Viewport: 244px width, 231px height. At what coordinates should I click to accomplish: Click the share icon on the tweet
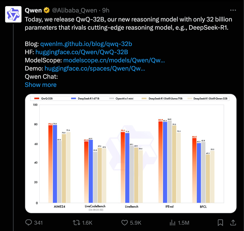tap(233, 223)
